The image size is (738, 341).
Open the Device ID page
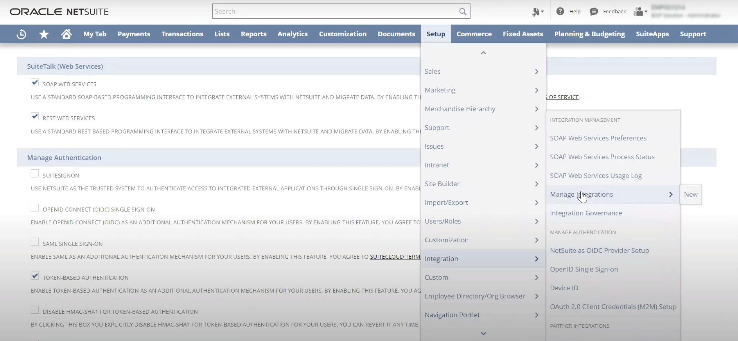pos(564,288)
